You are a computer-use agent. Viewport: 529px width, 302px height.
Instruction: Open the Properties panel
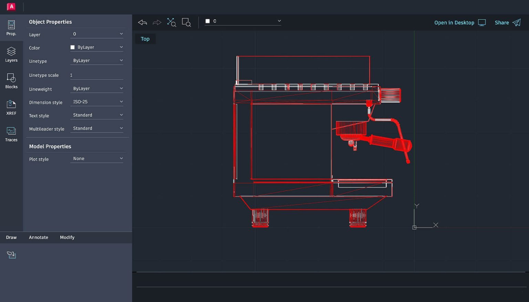tap(11, 28)
